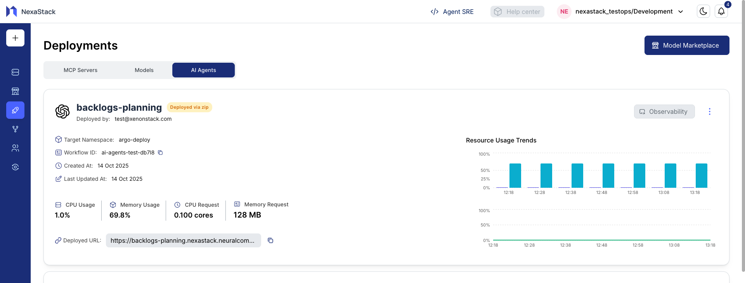Open Observability for backlogs-planning
745x283 pixels.
[664, 111]
